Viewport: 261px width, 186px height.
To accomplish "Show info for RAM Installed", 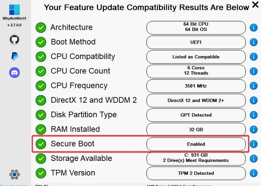I will (x=253, y=130).
